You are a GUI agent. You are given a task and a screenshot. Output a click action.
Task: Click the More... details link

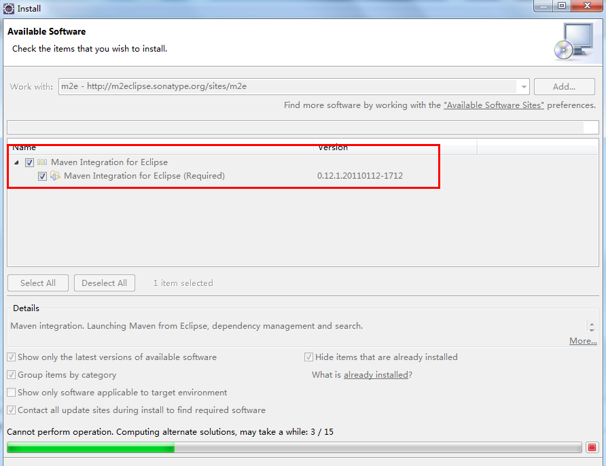583,341
